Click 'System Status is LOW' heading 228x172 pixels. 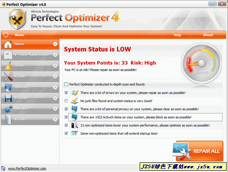pyautogui.click(x=98, y=49)
